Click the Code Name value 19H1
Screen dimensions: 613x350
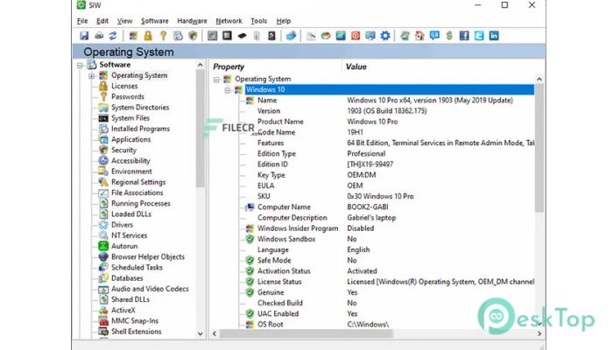pyautogui.click(x=355, y=132)
